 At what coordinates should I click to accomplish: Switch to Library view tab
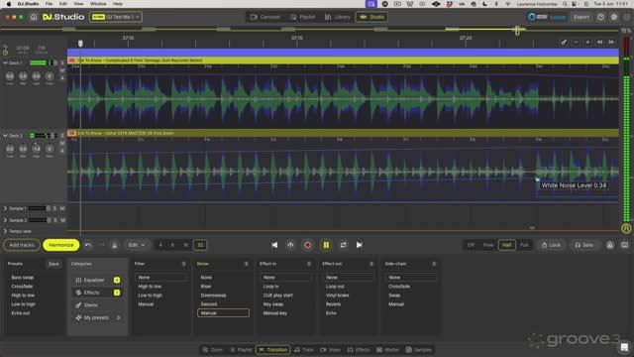(338, 17)
